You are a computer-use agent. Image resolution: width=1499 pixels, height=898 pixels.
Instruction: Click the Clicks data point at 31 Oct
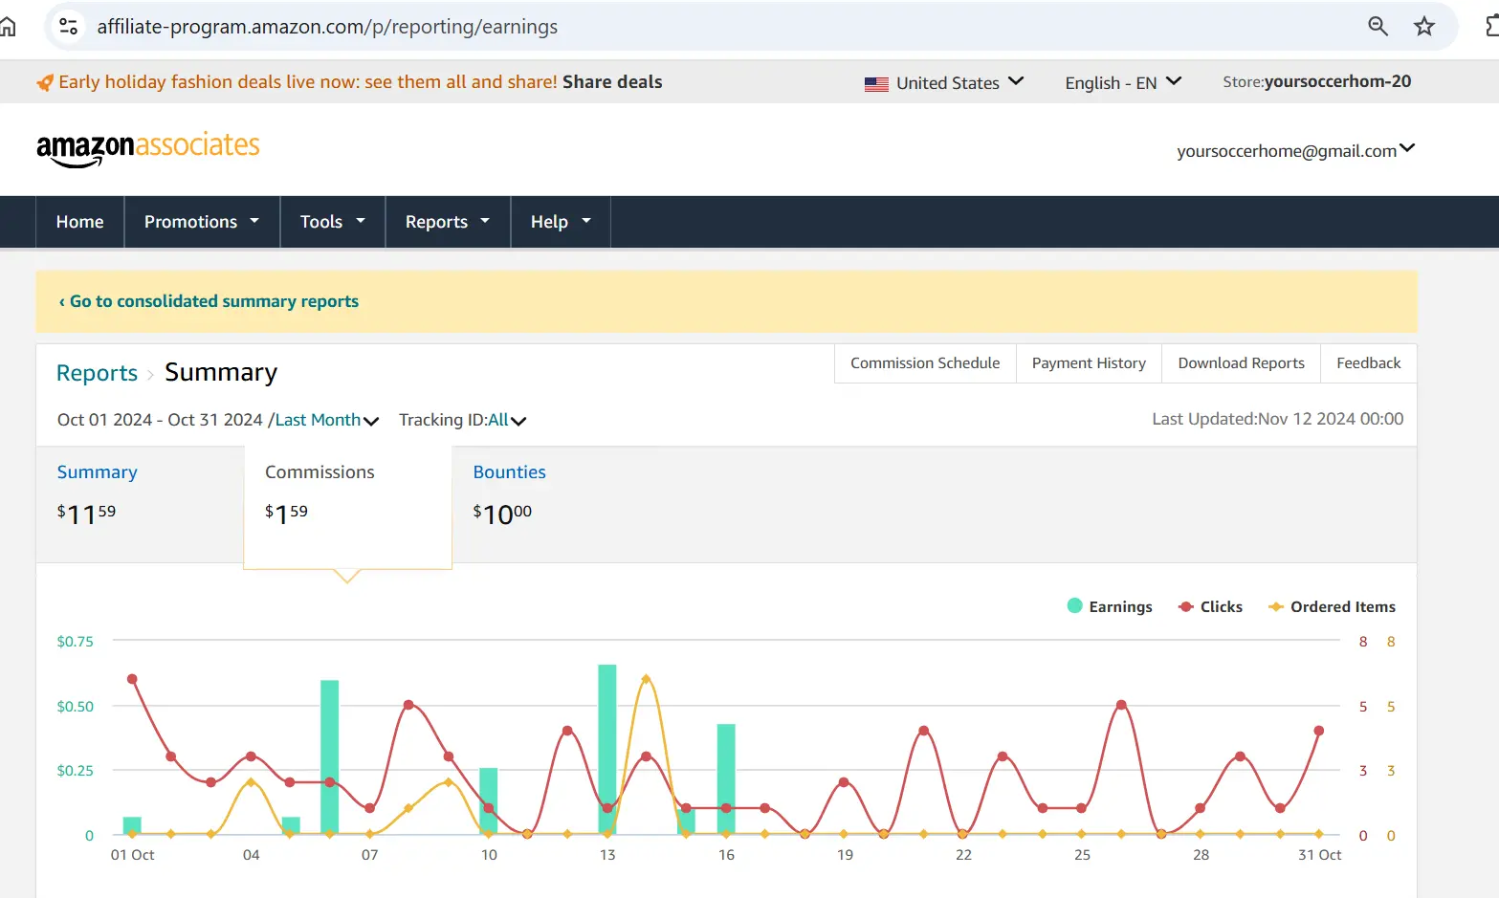pos(1319,731)
